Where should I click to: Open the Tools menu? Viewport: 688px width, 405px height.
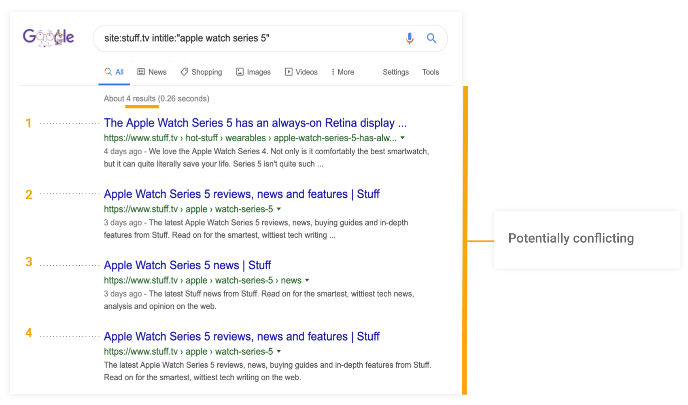click(x=431, y=72)
